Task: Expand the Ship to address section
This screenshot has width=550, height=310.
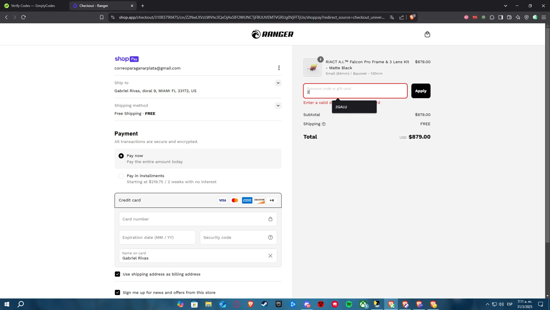Action: tap(278, 83)
